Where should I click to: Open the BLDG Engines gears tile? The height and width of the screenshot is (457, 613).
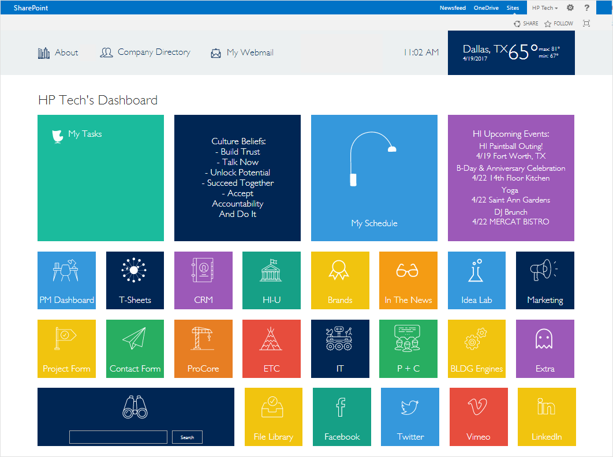477,349
